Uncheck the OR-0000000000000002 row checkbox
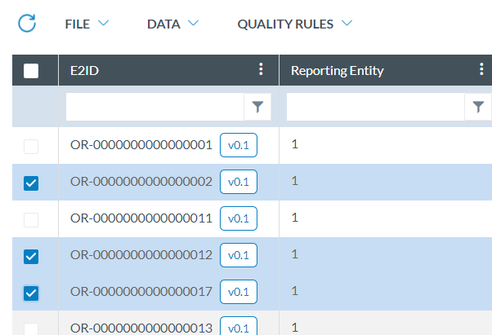The width and height of the screenshot is (492, 335). pyautogui.click(x=31, y=183)
